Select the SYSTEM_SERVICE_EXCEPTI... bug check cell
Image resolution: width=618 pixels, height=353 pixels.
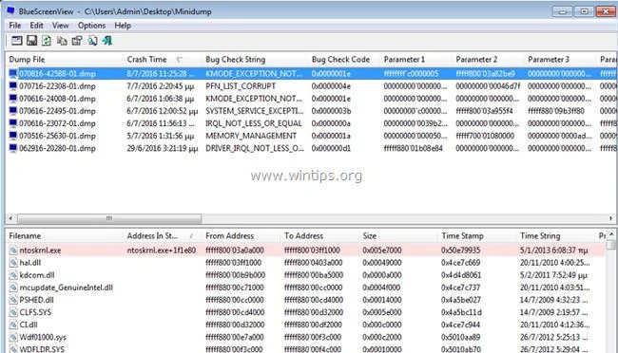pos(255,111)
